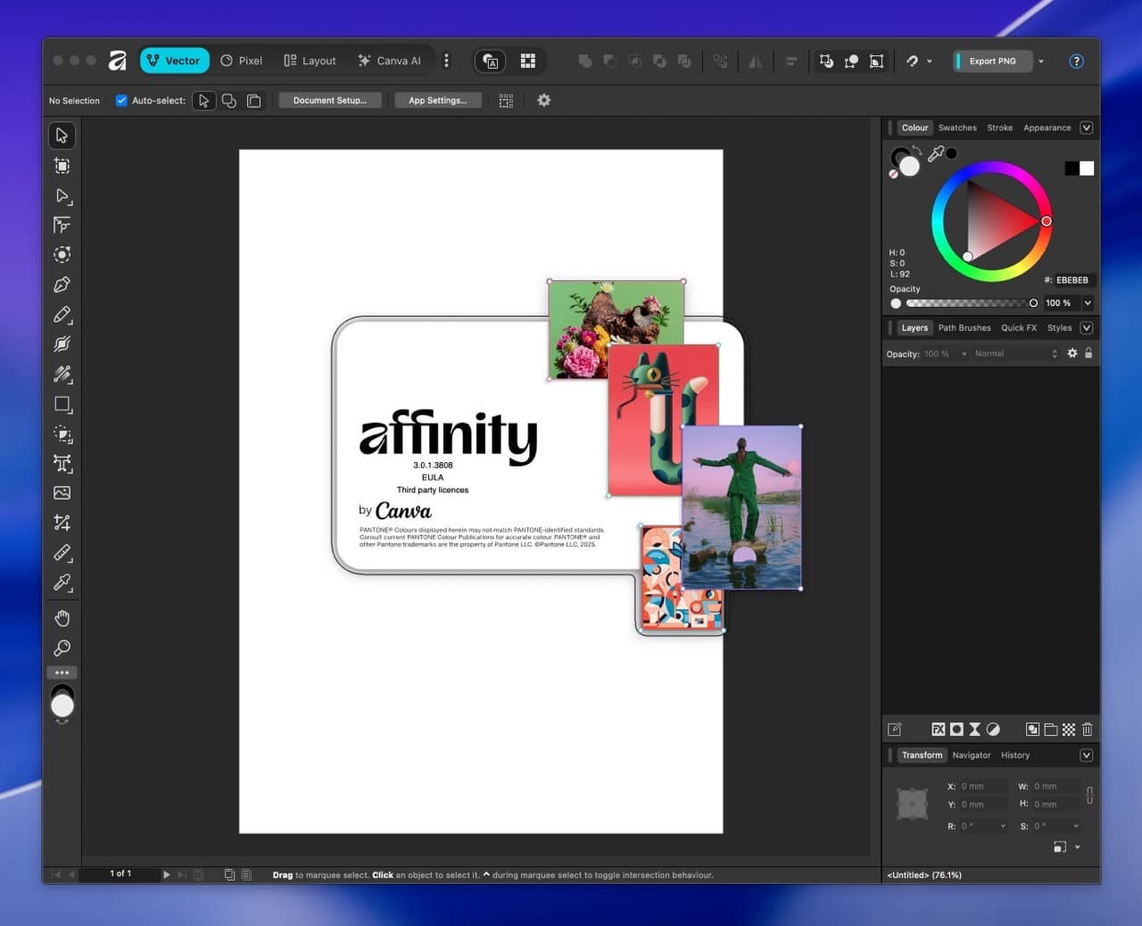Open the Export PNG dropdown arrow
Viewport: 1142px width, 926px height.
(1039, 61)
